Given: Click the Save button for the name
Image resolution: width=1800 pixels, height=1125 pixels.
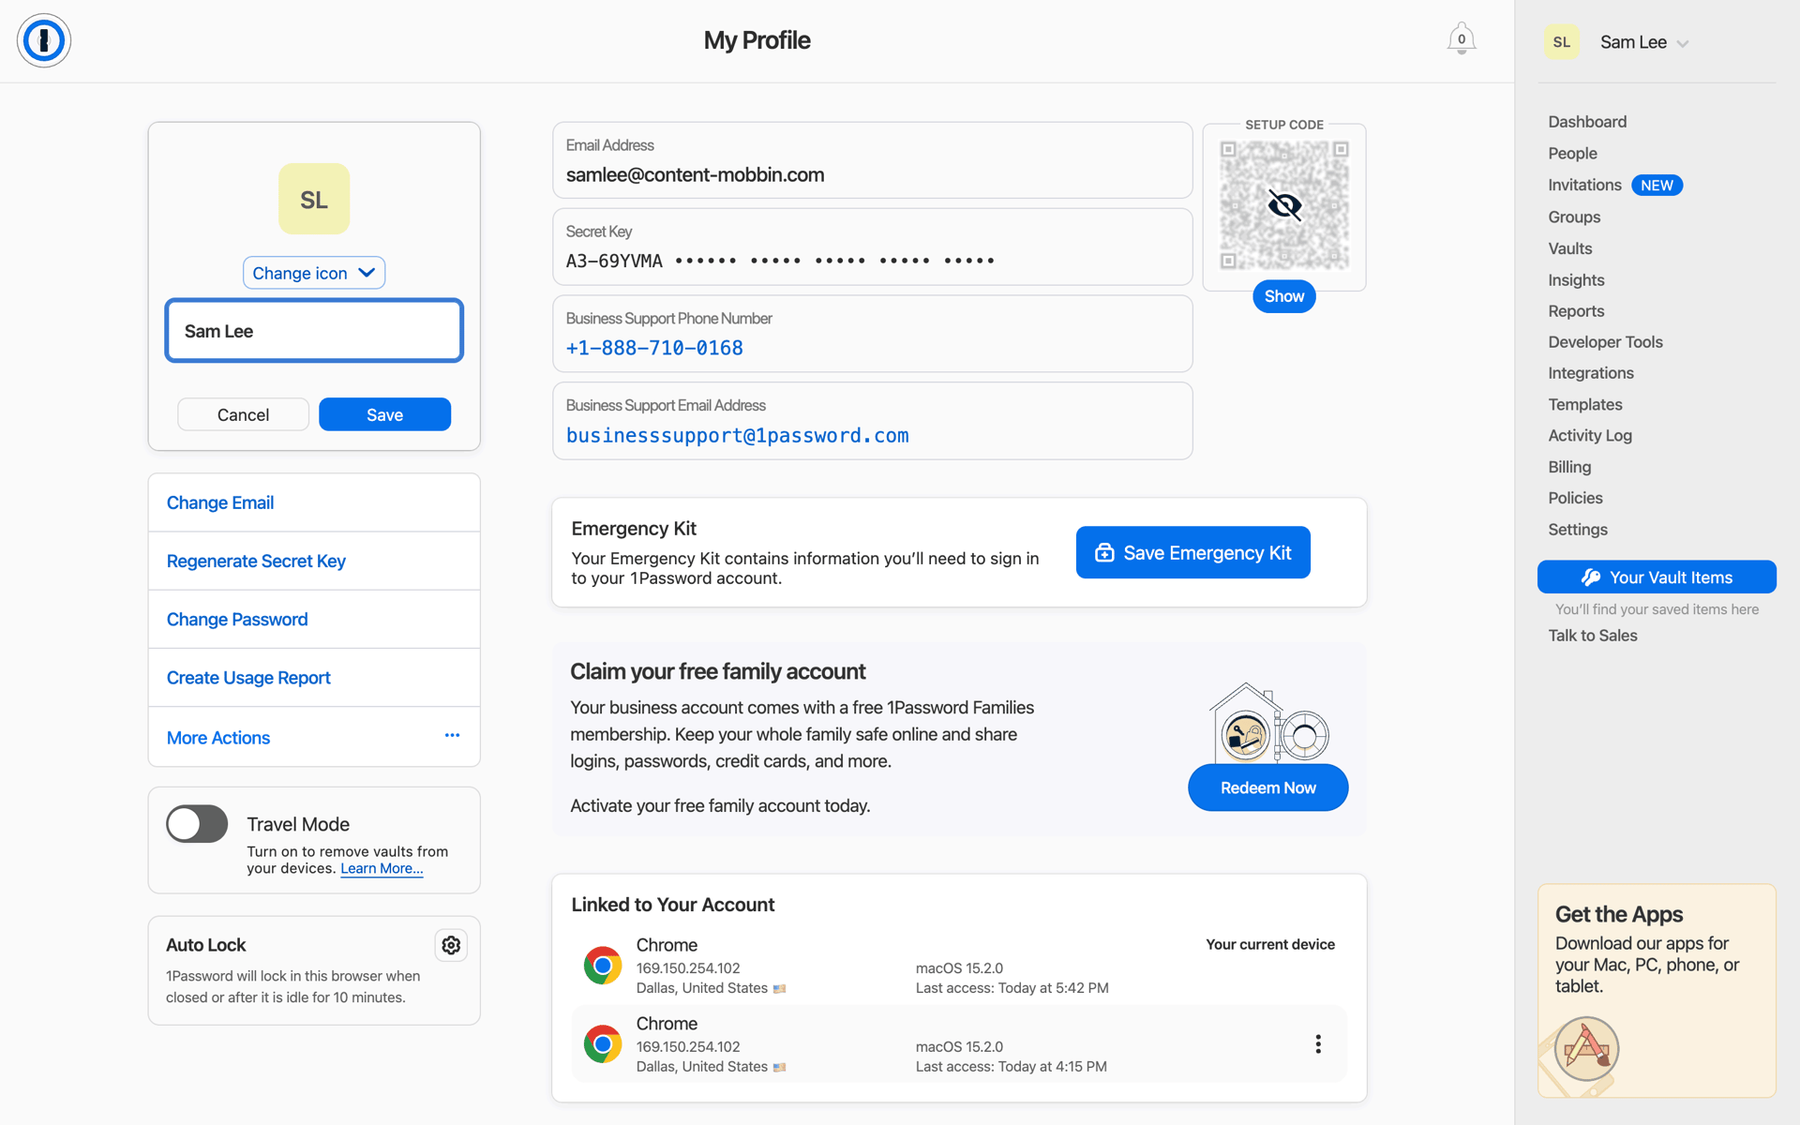Looking at the screenshot, I should coord(384,414).
